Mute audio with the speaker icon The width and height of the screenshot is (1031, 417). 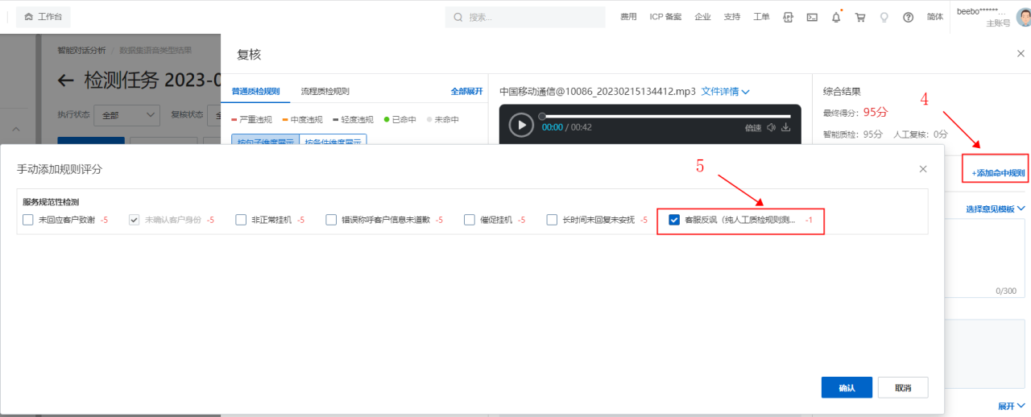(771, 127)
